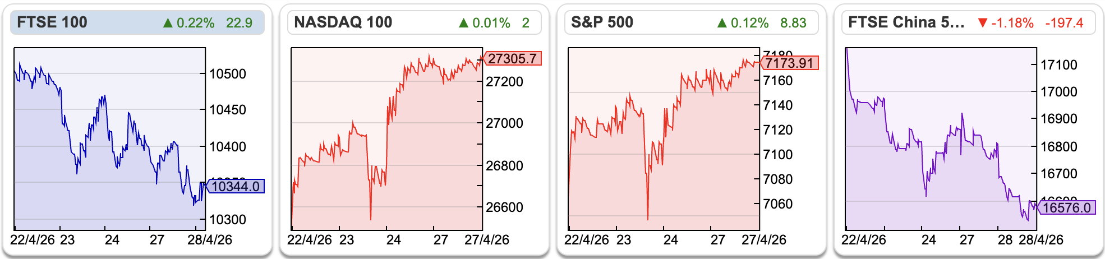Screen dimensions: 1105x259
Task: Click the NASDAQ 100 0.01% change value
Action: [491, 23]
